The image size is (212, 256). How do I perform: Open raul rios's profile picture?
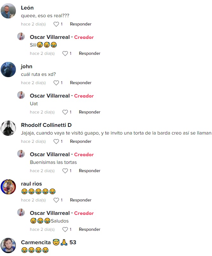(x=8, y=187)
